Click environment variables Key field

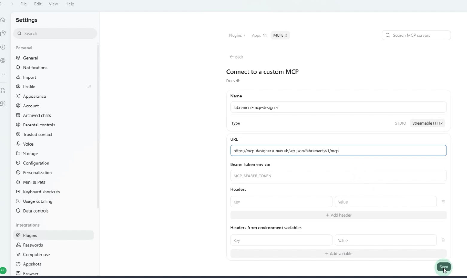point(281,240)
